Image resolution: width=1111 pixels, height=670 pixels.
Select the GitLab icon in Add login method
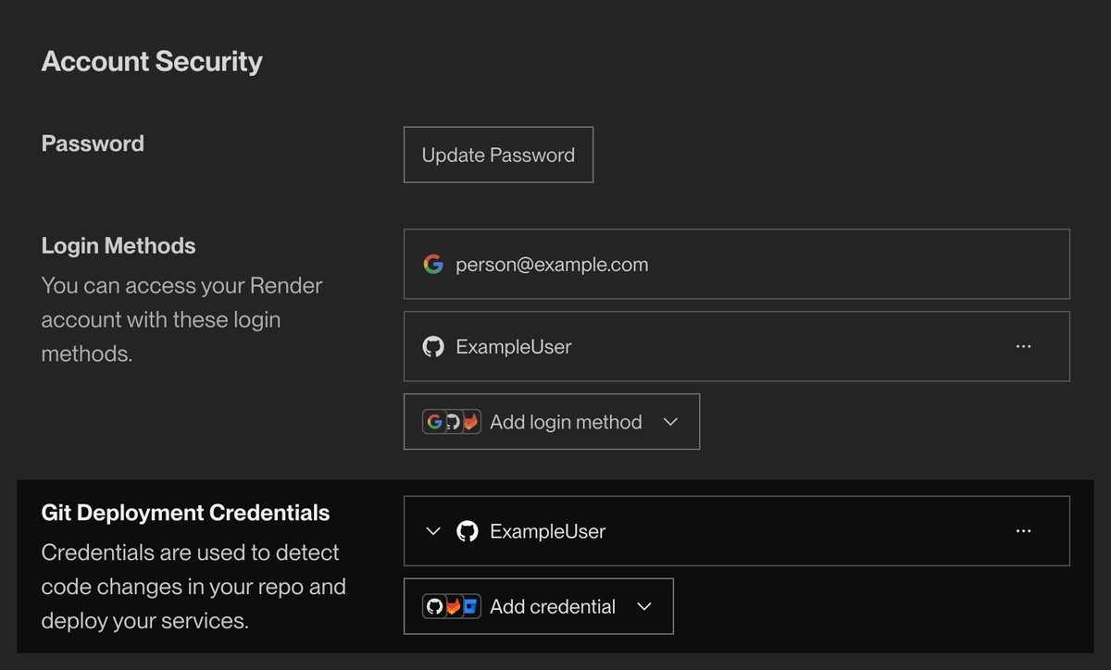tap(472, 421)
